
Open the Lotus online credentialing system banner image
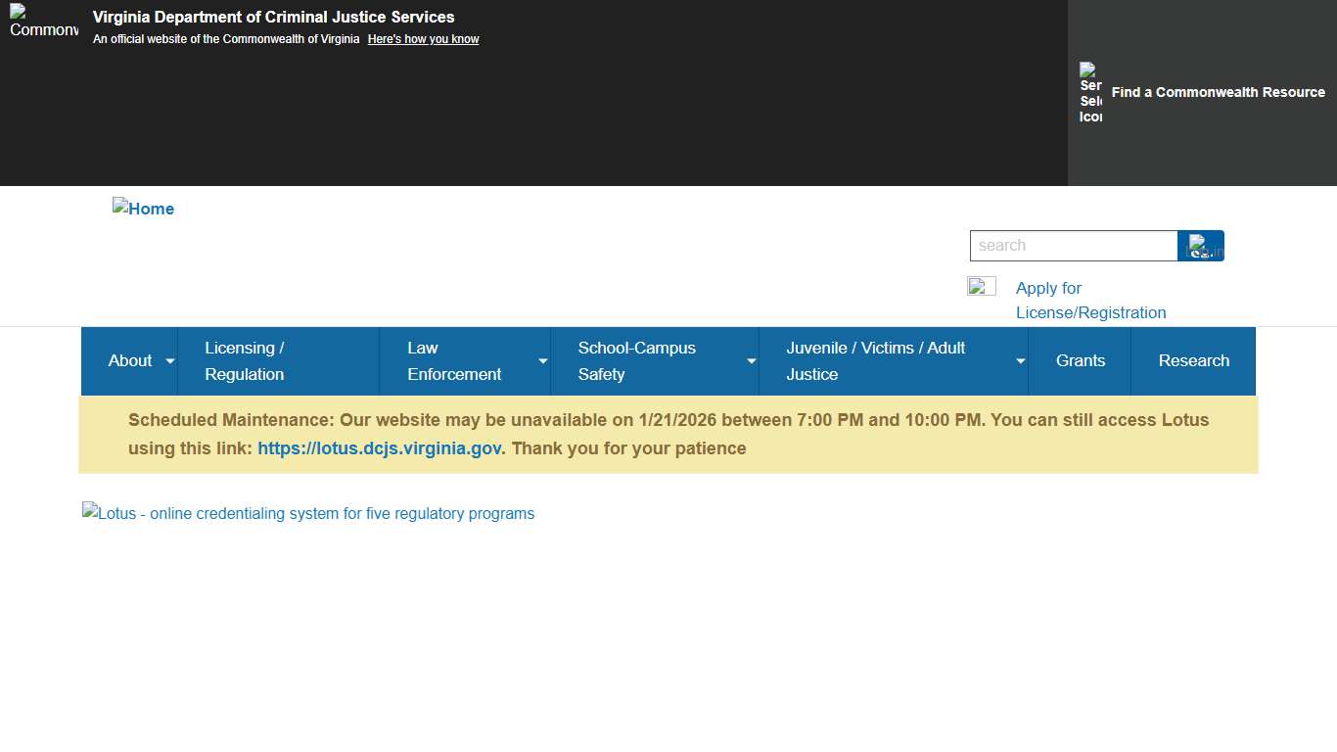click(x=308, y=513)
